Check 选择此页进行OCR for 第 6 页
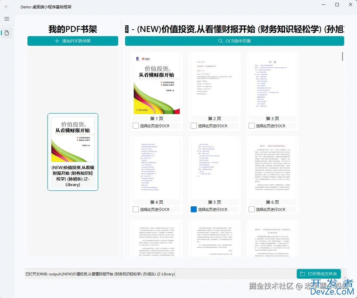 tap(252, 209)
